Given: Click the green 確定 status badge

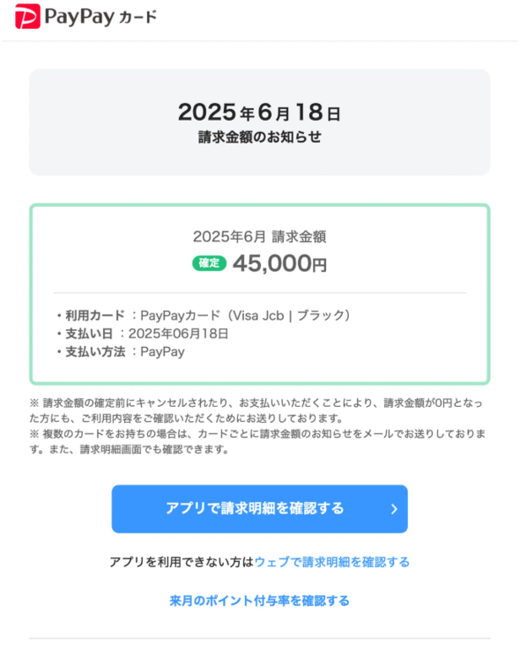Looking at the screenshot, I should pos(209,263).
